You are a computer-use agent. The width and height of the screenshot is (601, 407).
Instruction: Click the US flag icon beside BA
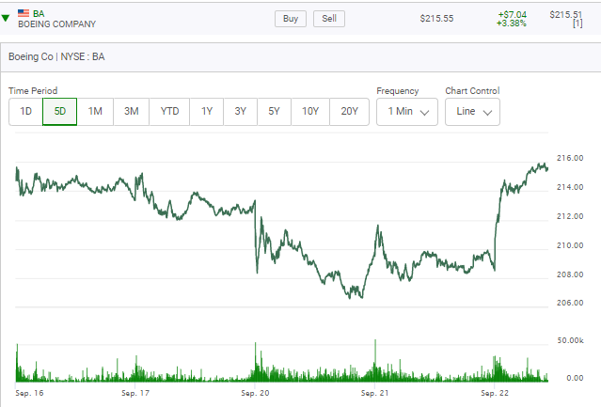pyautogui.click(x=24, y=13)
